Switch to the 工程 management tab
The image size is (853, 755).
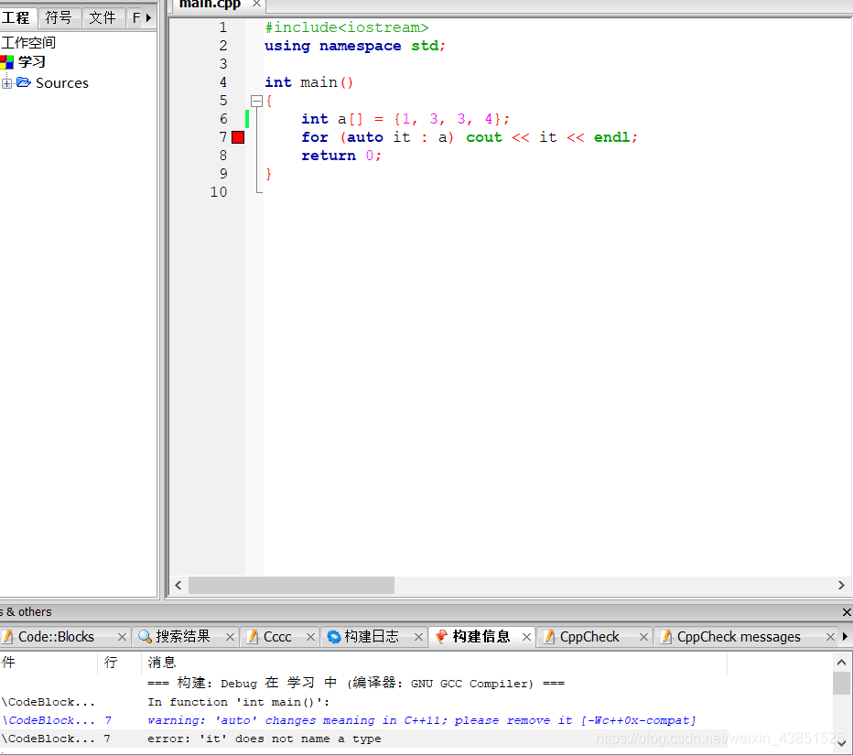tap(16, 18)
